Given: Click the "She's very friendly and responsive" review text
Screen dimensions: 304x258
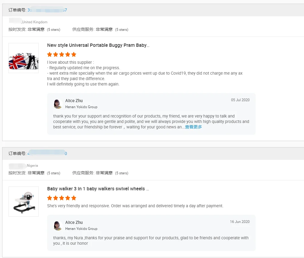Looking at the screenshot, I should click(x=135, y=206).
